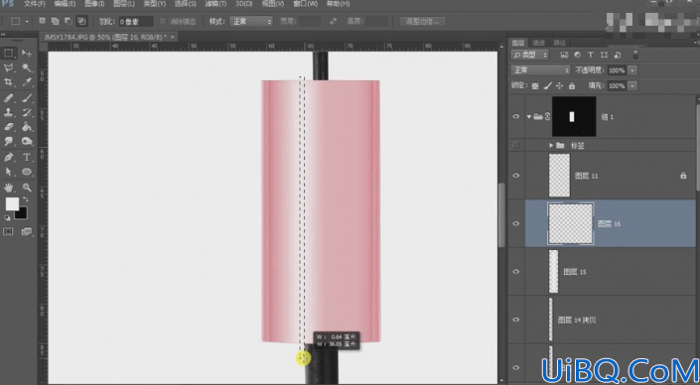Select the Type tool
This screenshot has width=700, height=385.
point(27,157)
